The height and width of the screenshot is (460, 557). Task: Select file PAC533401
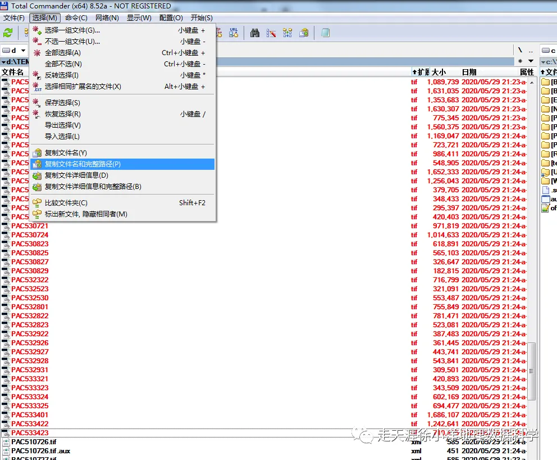30,415
